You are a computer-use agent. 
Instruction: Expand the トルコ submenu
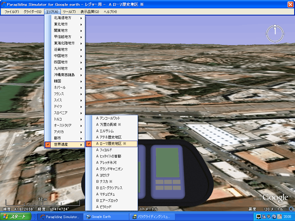65,119
